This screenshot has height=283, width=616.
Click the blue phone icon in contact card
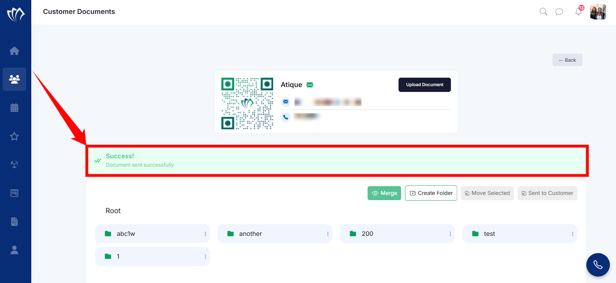point(286,117)
